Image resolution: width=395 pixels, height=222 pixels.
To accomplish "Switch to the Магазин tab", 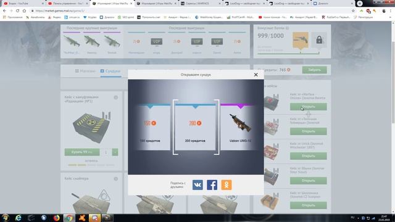I will point(85,72).
